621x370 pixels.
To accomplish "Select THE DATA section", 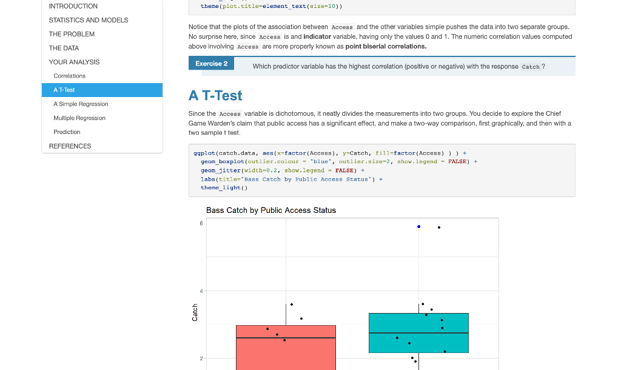I will 64,48.
